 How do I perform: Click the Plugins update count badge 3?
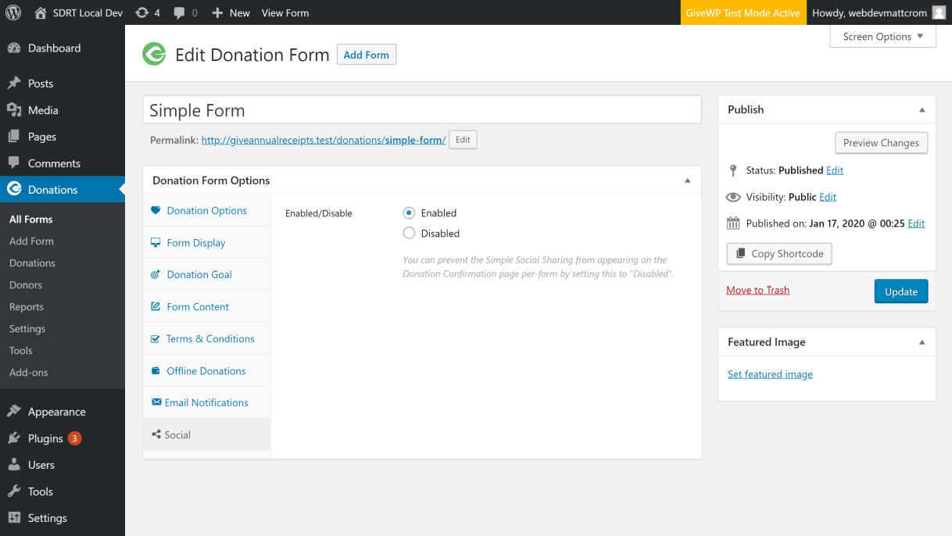(74, 438)
